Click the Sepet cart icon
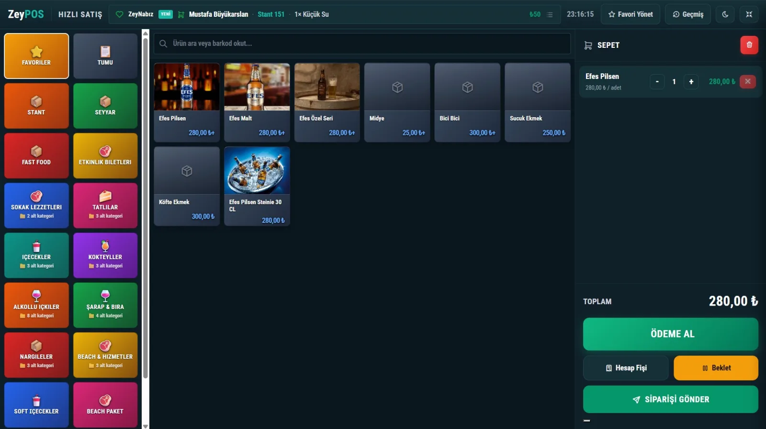The width and height of the screenshot is (766, 429). click(x=588, y=45)
